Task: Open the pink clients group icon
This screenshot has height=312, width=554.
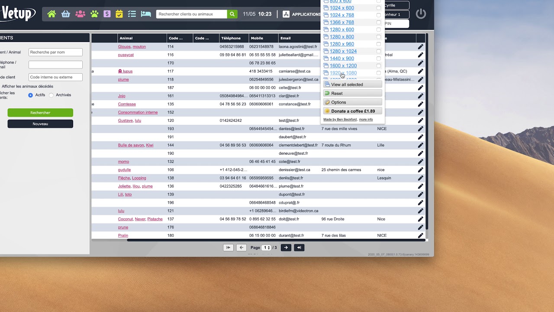Action: click(x=80, y=14)
